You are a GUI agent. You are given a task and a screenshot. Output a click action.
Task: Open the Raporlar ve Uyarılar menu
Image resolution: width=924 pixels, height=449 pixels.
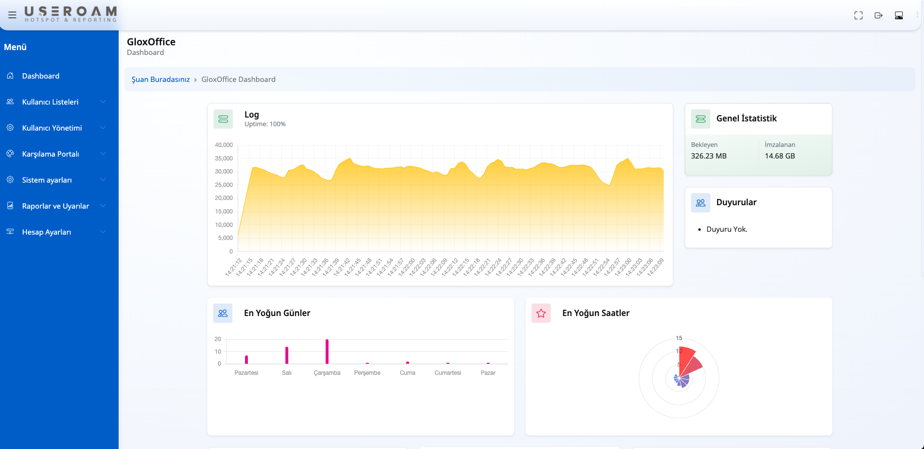55,206
